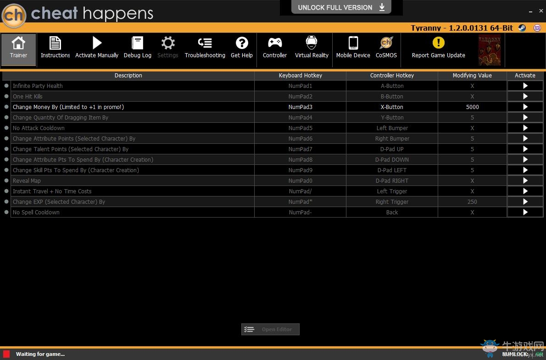Click D-Pad UP controller hotkey cell
546x360 pixels.
click(x=392, y=149)
